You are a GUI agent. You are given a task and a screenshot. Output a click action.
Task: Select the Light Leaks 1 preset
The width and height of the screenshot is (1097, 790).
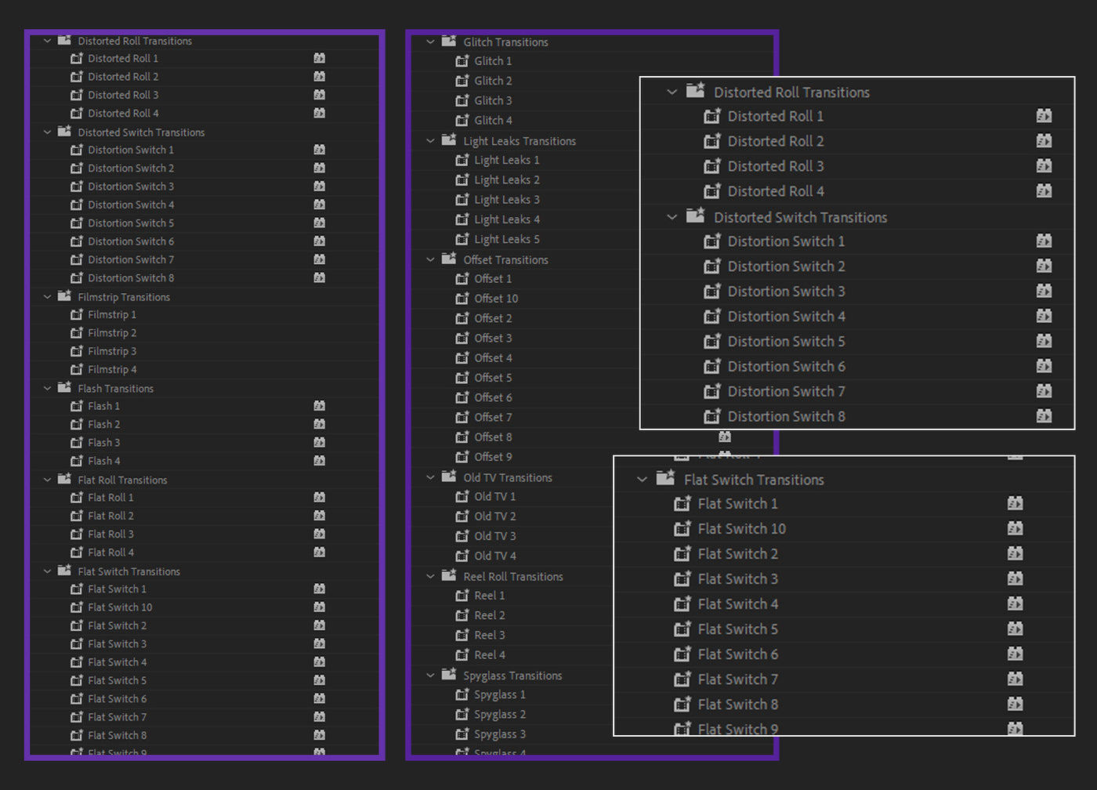[507, 160]
